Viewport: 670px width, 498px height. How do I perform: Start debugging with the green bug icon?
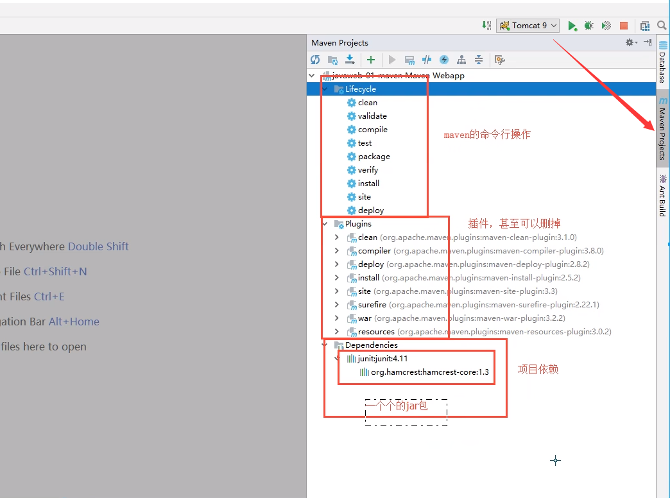click(x=589, y=26)
